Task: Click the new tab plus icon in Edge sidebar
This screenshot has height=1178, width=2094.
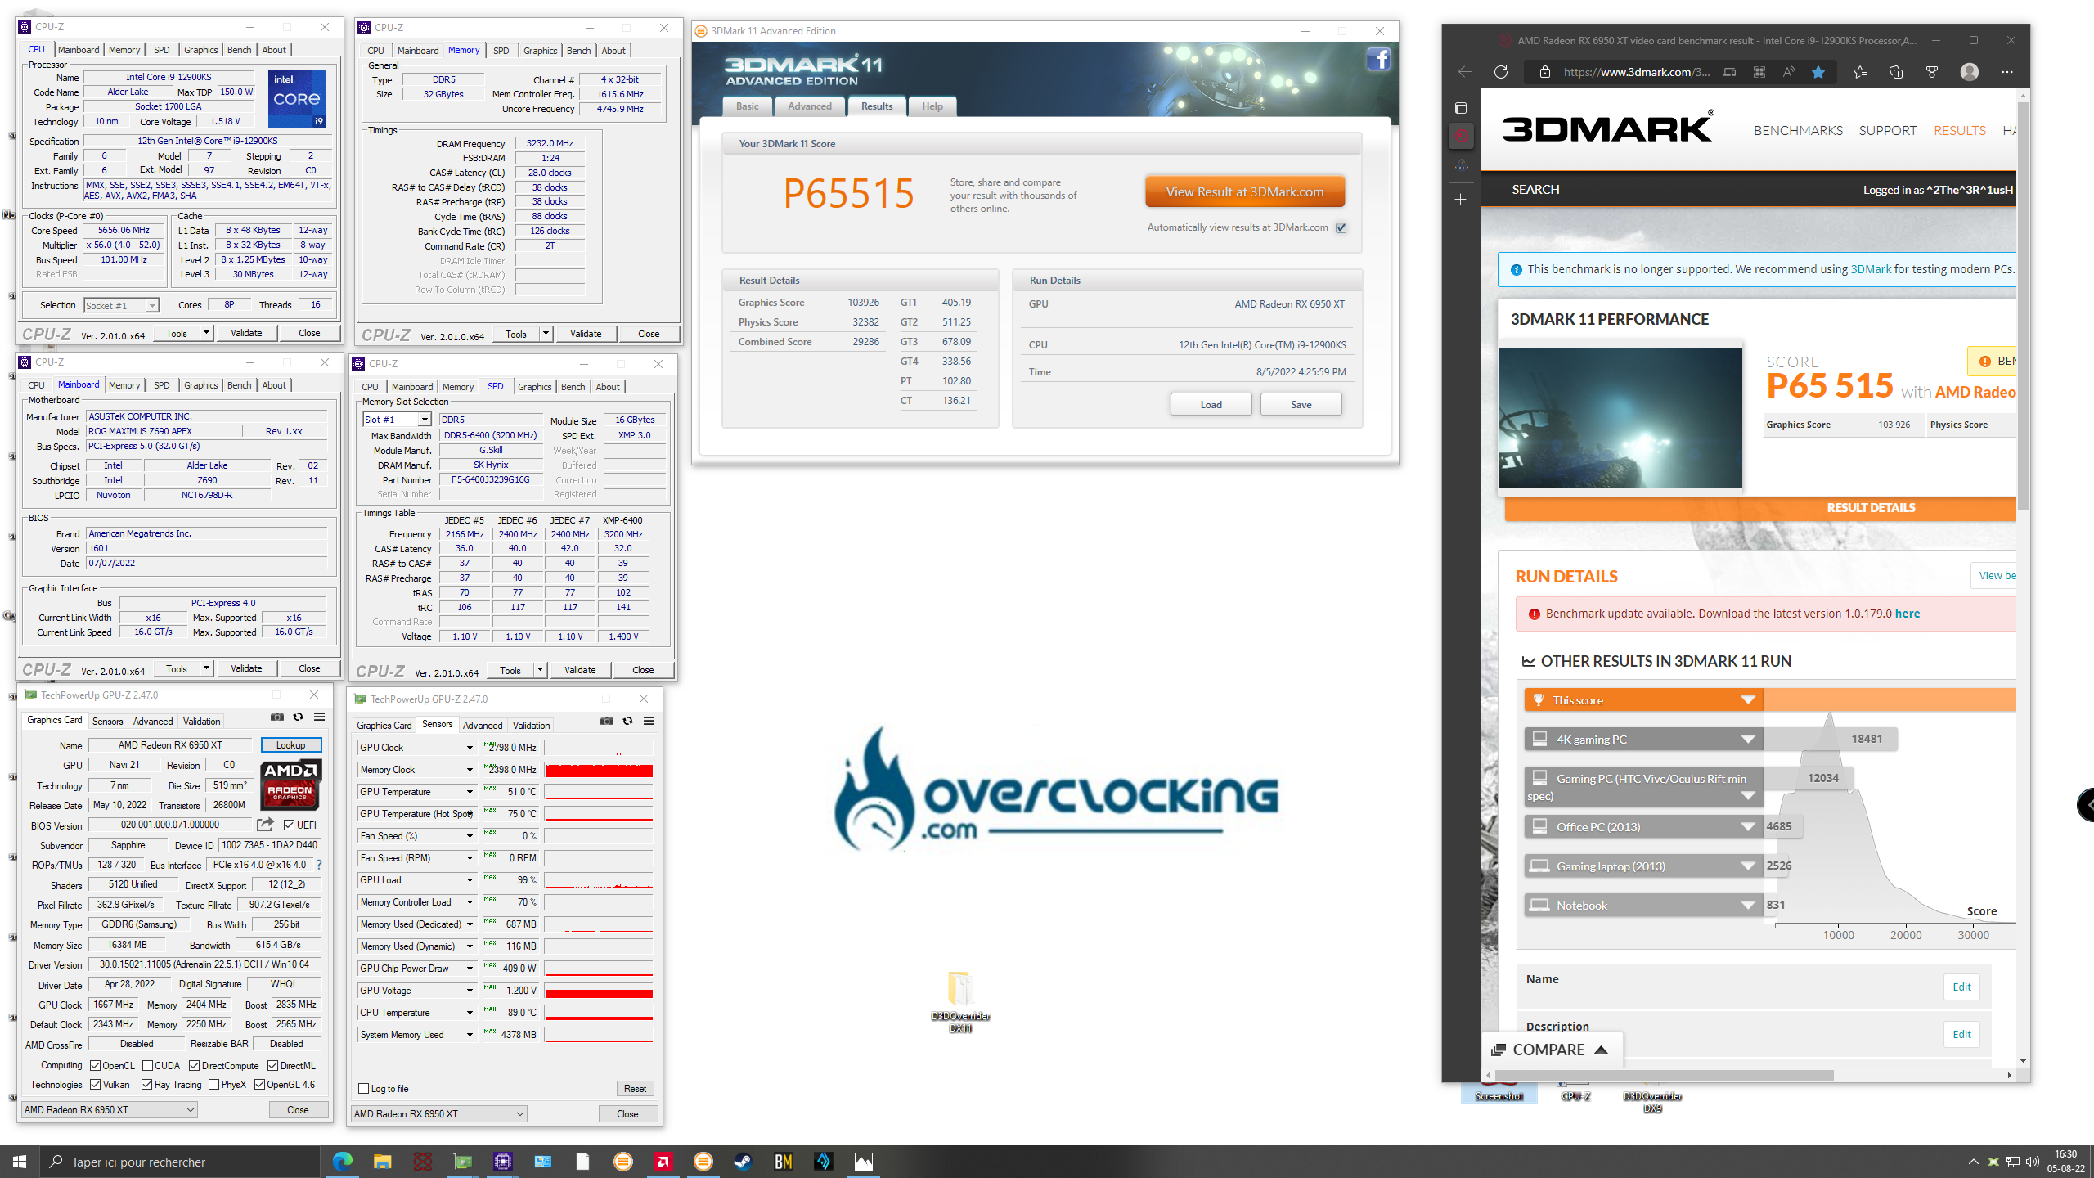Action: (x=1461, y=200)
